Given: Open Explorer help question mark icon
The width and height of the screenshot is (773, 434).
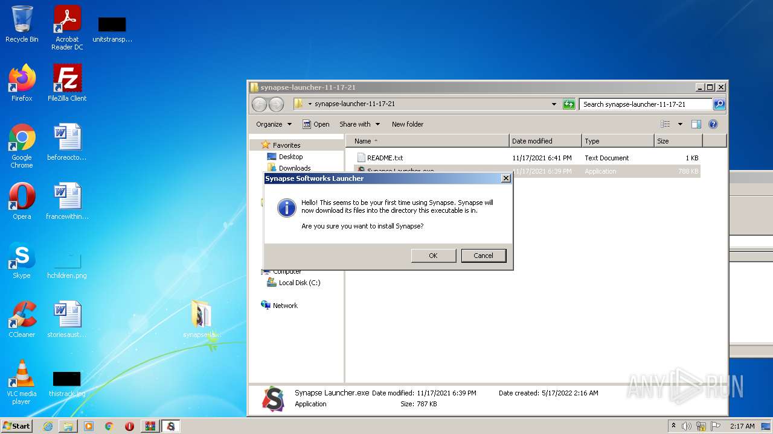Looking at the screenshot, I should pos(713,124).
